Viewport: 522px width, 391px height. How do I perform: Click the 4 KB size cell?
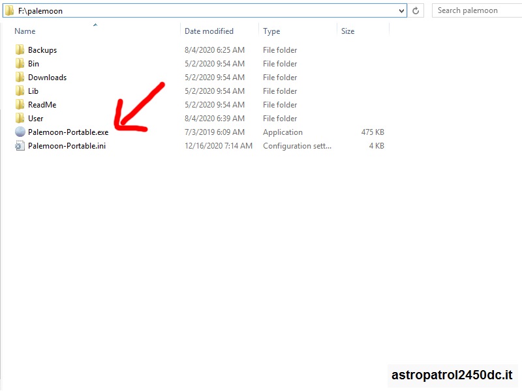coord(376,145)
